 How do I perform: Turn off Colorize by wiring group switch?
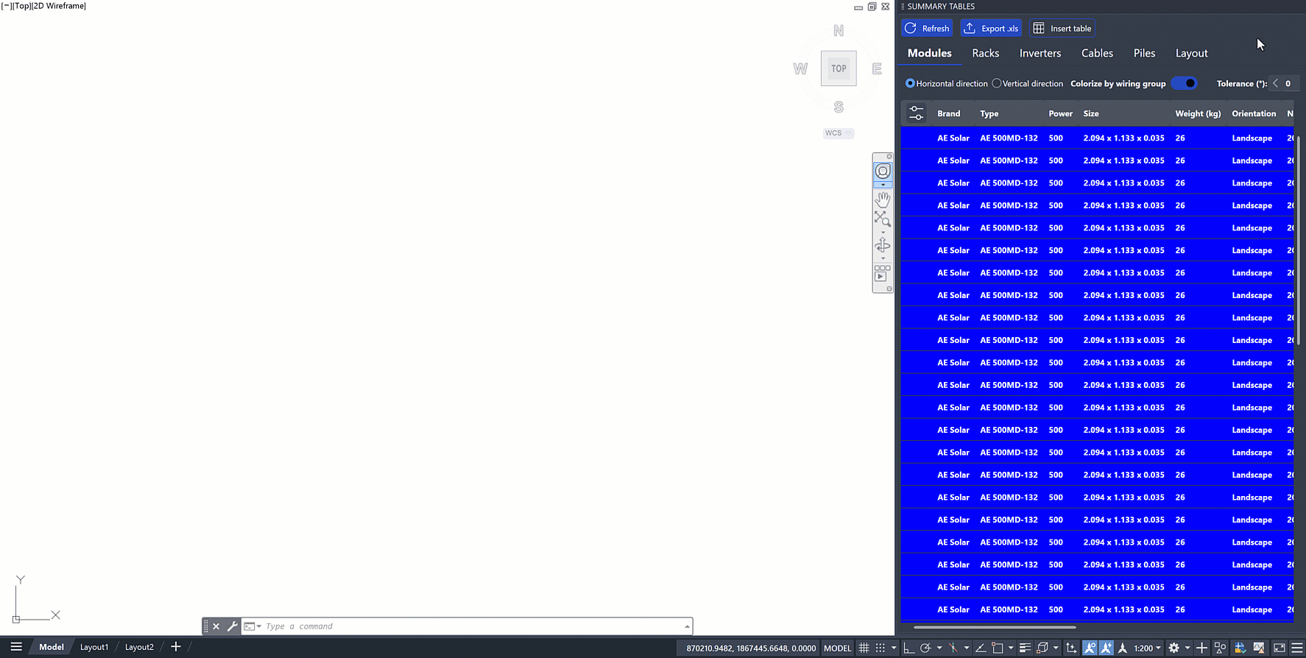(x=1185, y=83)
